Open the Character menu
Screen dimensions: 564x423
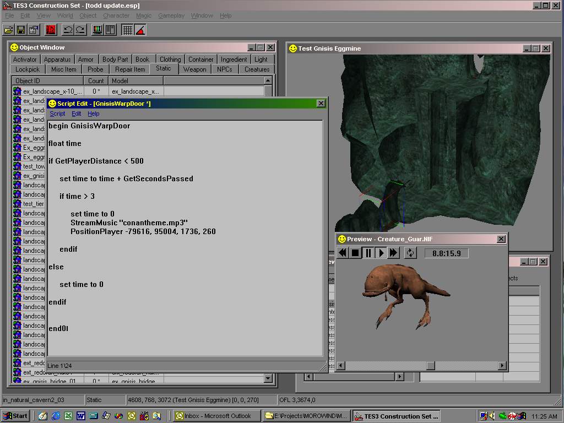pos(116,15)
